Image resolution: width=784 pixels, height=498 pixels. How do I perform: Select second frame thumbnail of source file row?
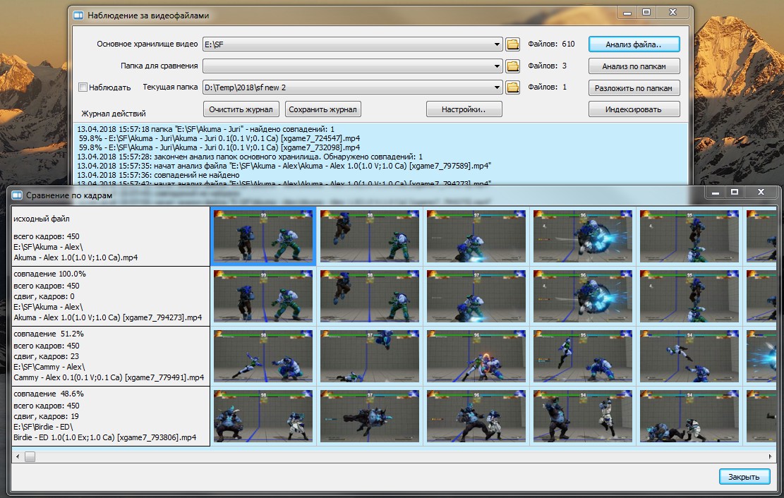[x=370, y=236]
